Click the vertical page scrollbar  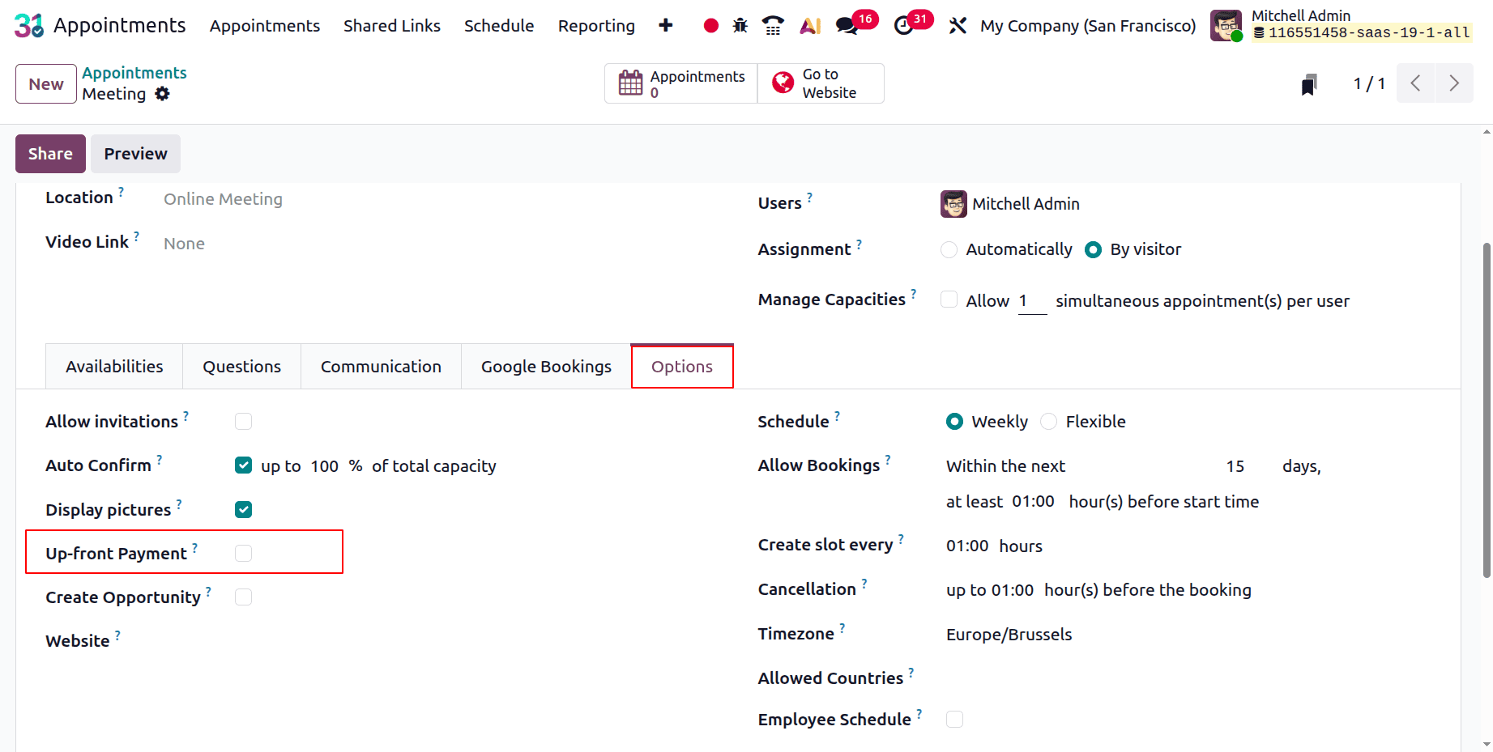1486,410
